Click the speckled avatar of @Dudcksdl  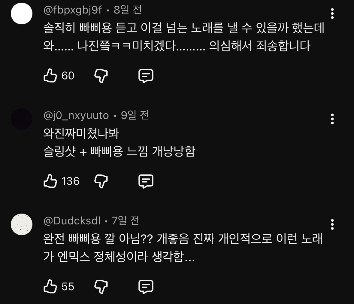click(22, 224)
